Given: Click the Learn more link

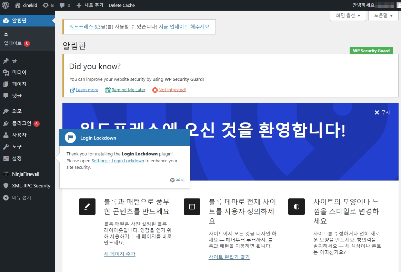Looking at the screenshot, I should (87, 90).
